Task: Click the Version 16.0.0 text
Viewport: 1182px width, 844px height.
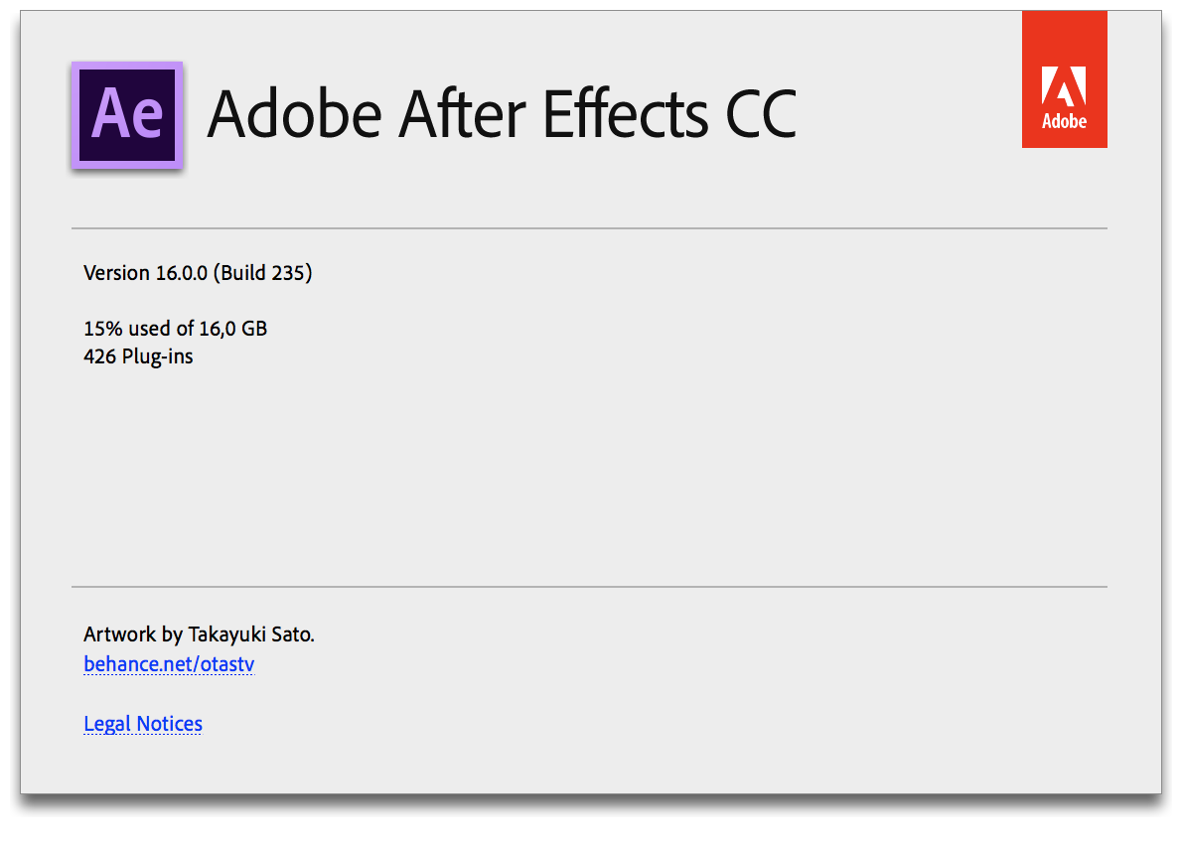Action: tap(145, 273)
